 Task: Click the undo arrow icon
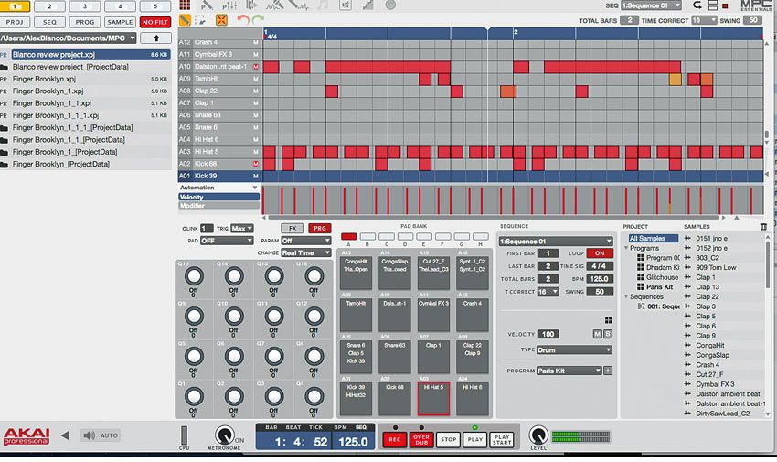[242, 19]
